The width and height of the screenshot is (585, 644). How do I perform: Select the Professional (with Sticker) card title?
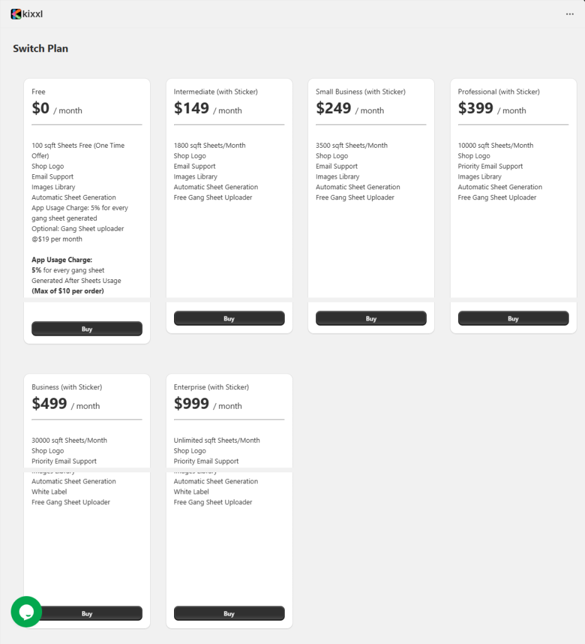click(x=498, y=92)
